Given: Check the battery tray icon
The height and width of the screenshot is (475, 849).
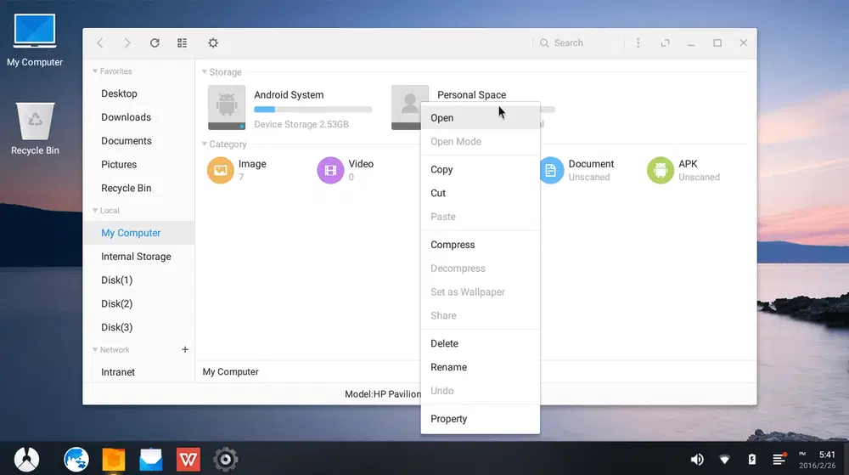Looking at the screenshot, I should pyautogui.click(x=752, y=460).
